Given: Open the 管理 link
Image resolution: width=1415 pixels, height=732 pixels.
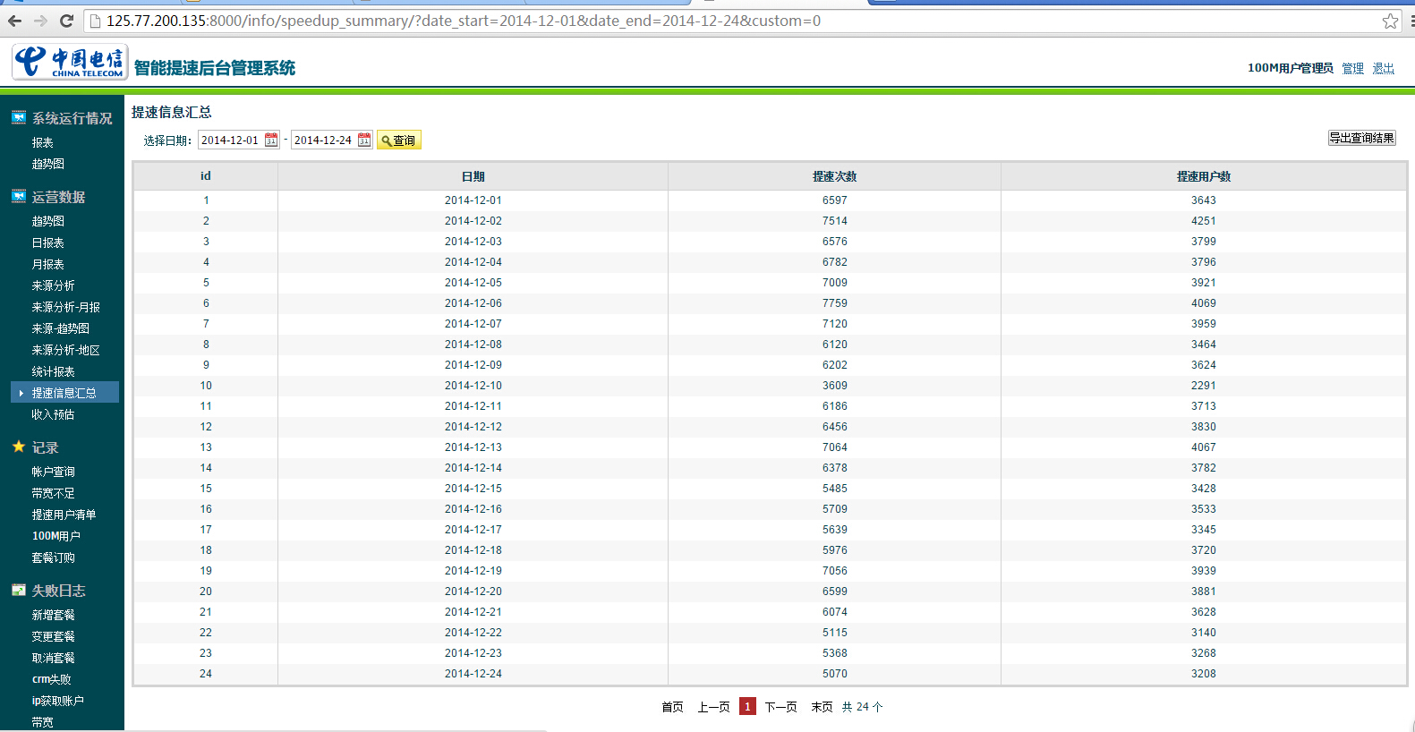Looking at the screenshot, I should coord(1353,68).
